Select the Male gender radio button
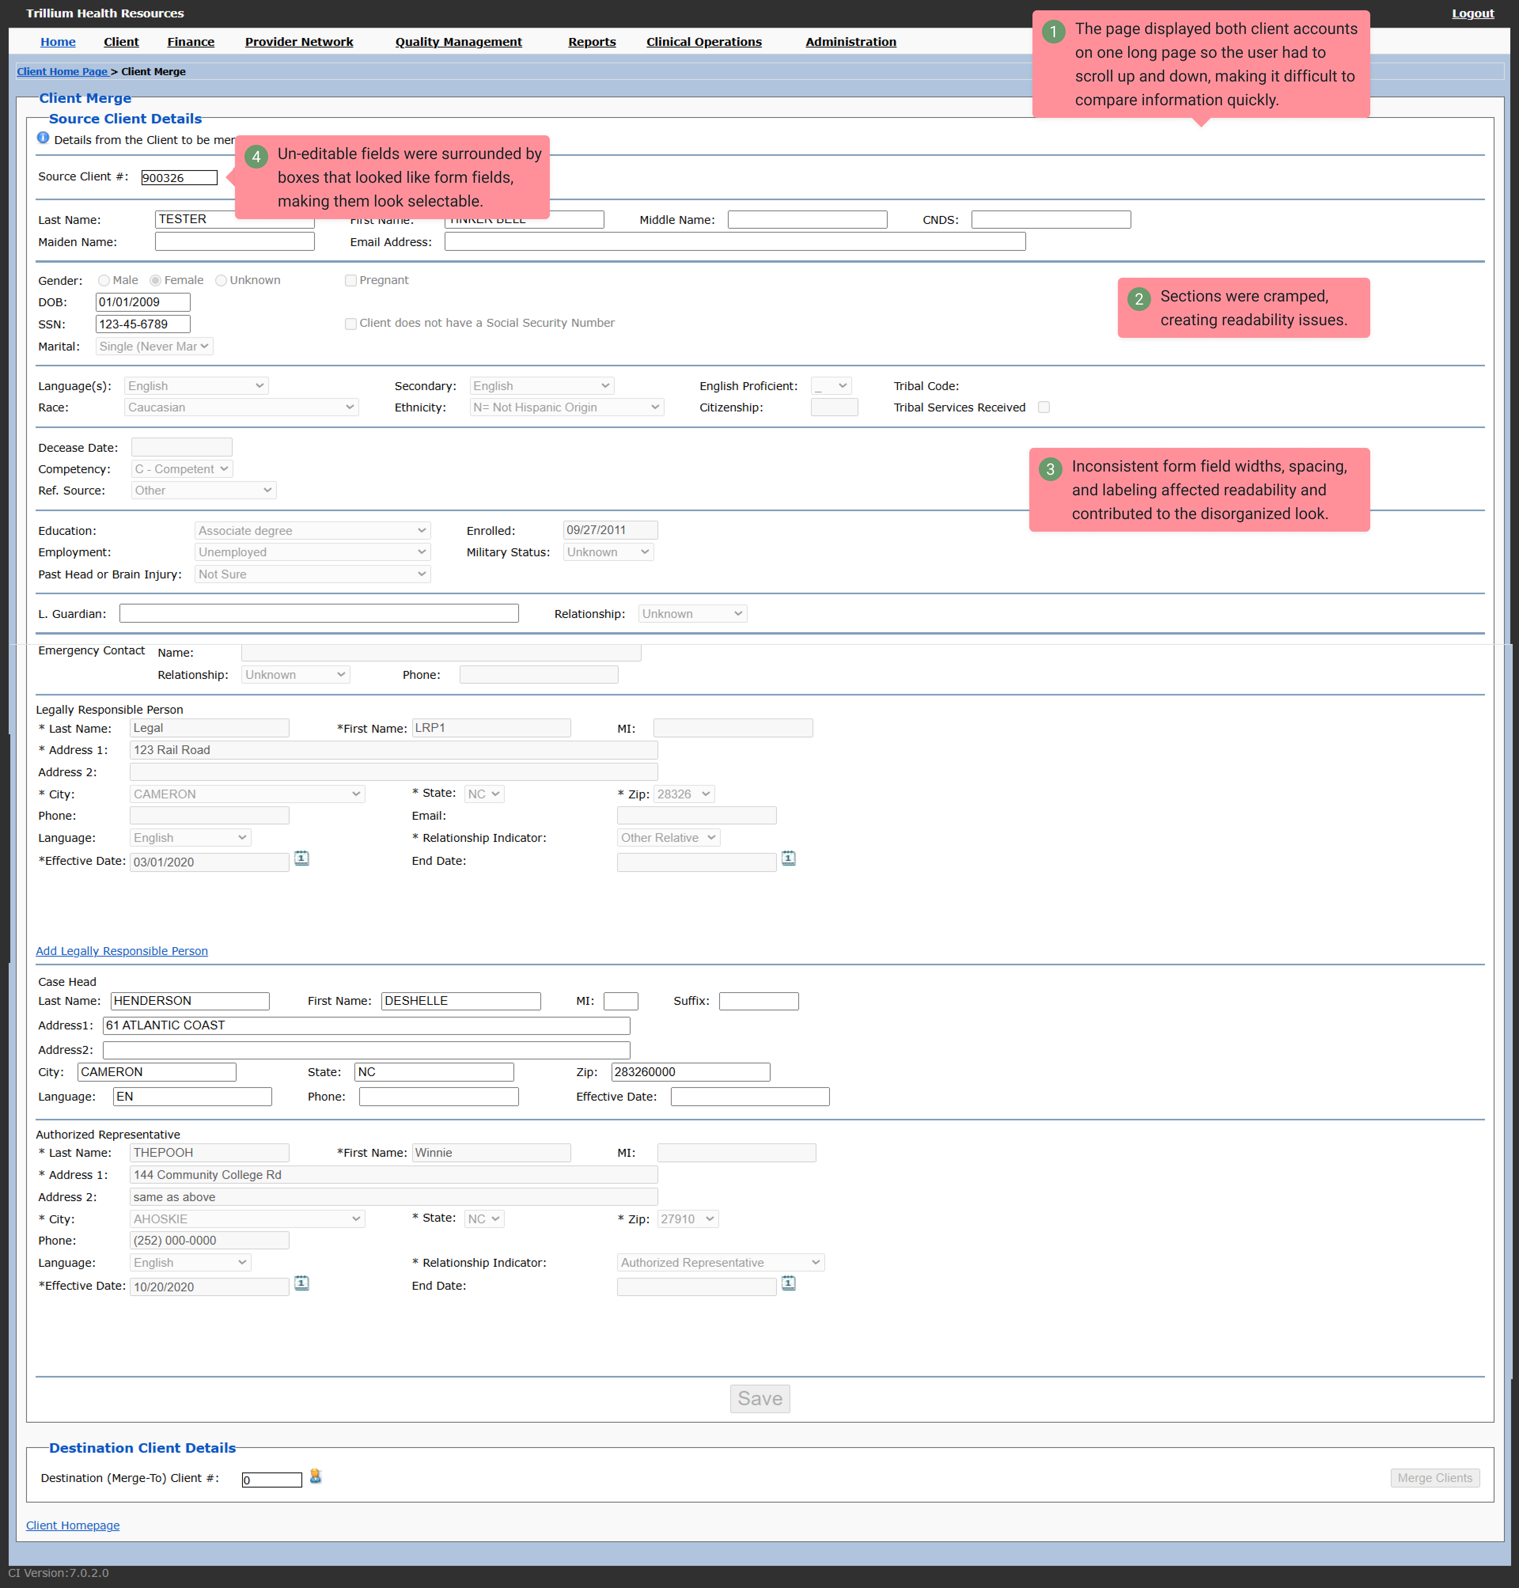The image size is (1519, 1588). (x=104, y=280)
